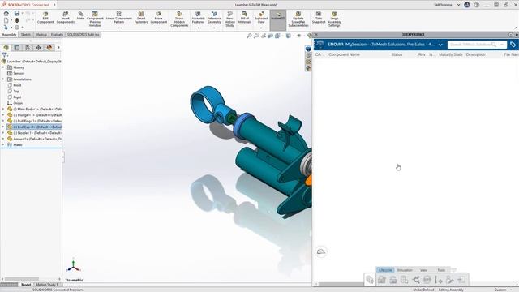
Task: Click Update SpeedPak Subassemblies
Action: pyautogui.click(x=298, y=19)
